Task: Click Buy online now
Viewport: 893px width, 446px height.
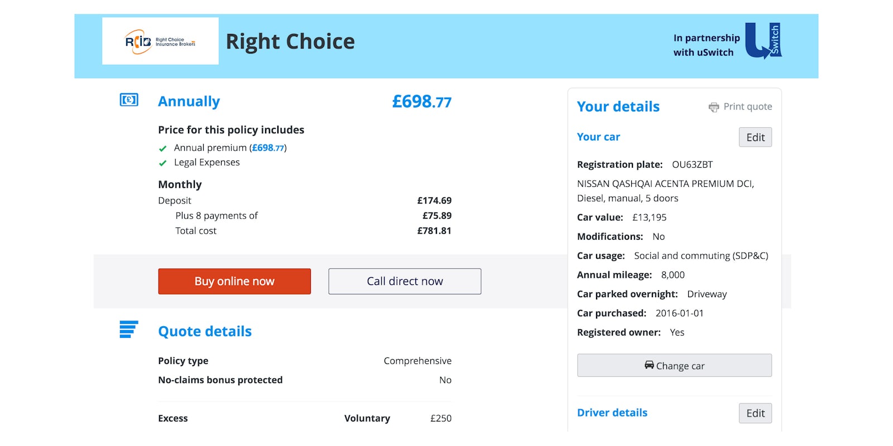Action: 234,281
